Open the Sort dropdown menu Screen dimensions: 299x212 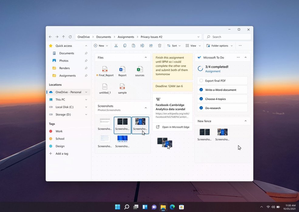pos(174,46)
